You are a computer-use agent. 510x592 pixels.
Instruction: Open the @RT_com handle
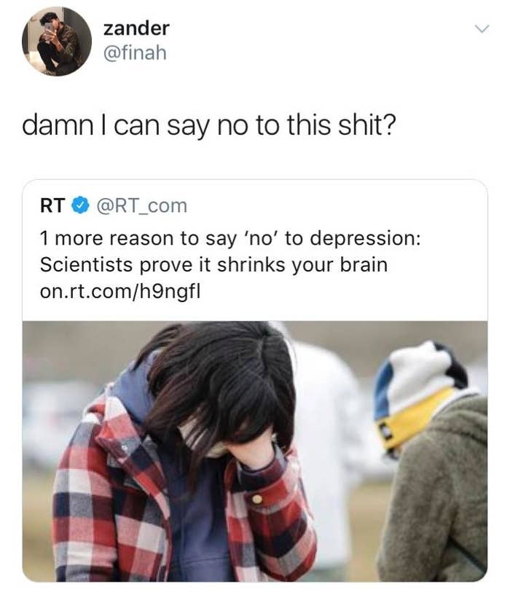[141, 206]
